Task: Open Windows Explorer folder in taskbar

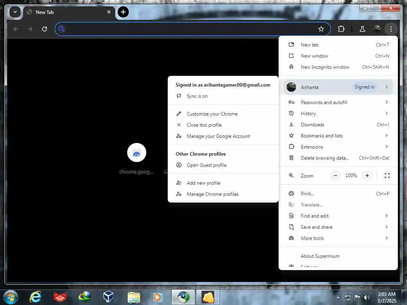Action: pyautogui.click(x=134, y=297)
